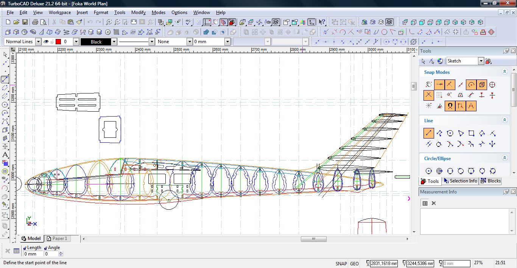Click the first circle tool under Circle/Ellipse
517x268 pixels.
pos(428,171)
